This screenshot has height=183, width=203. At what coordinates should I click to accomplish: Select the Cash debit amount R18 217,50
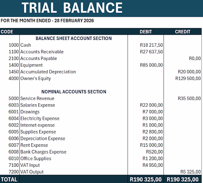151,45
